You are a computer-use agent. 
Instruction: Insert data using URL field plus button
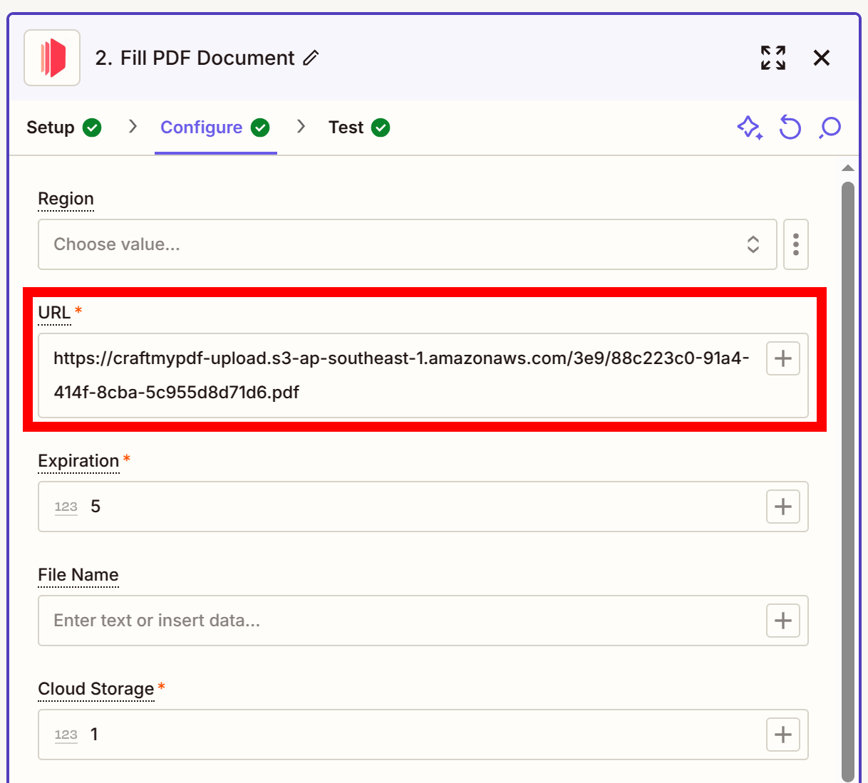click(782, 358)
